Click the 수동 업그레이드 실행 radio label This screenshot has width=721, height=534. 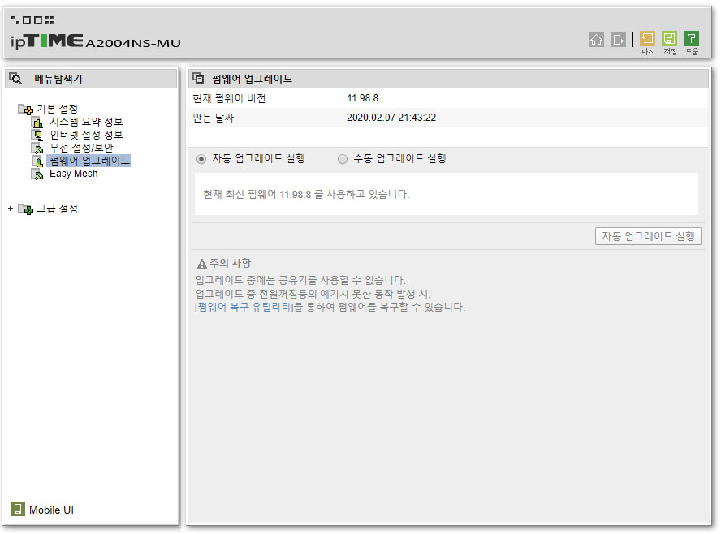coord(399,158)
